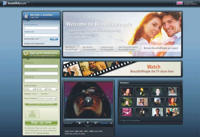Tick the Remember me checkbox
The image size is (200, 137).
pos(40,39)
